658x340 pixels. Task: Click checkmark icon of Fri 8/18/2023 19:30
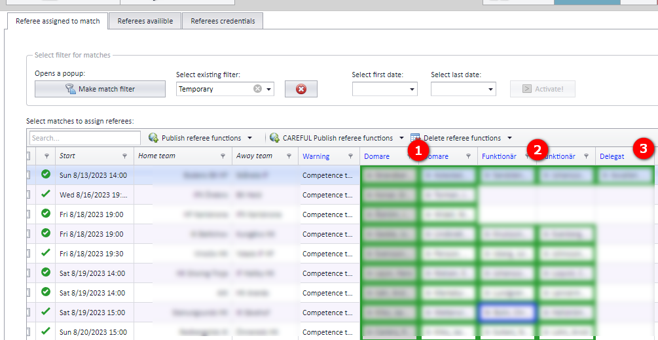tap(46, 252)
